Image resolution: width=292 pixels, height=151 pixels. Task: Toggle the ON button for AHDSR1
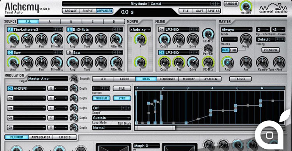(10, 89)
